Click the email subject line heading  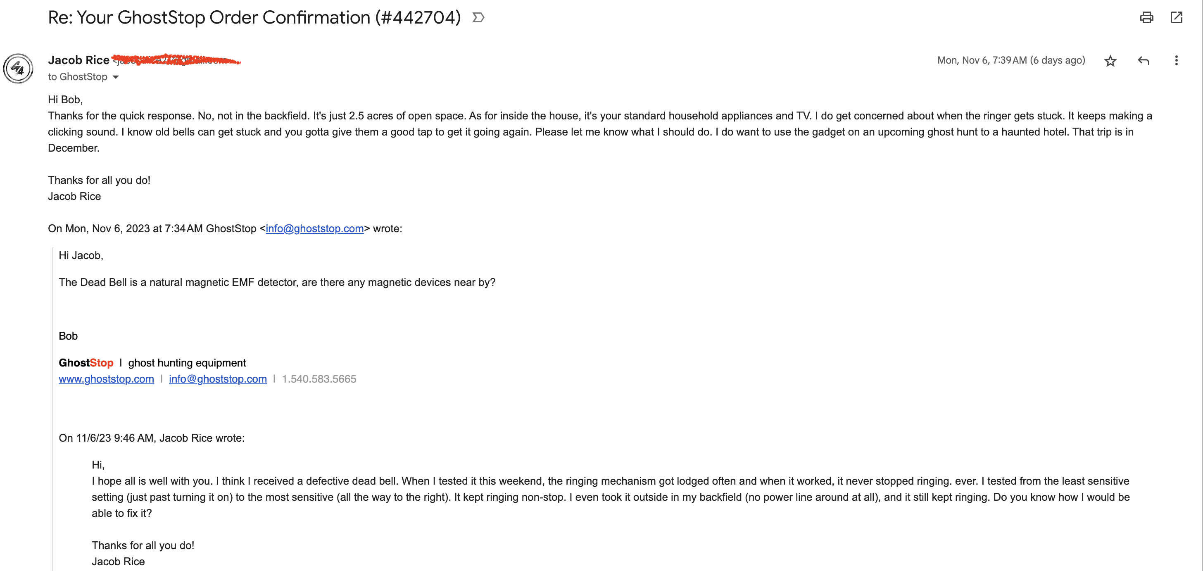(x=254, y=18)
